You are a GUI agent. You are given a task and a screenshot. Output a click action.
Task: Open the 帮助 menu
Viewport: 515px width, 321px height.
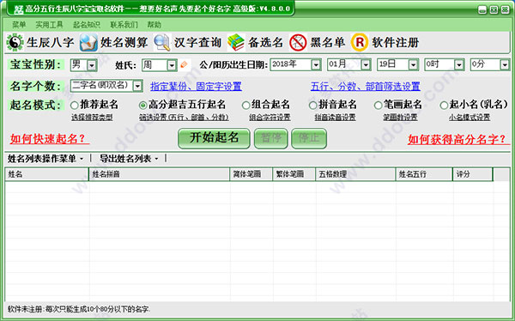click(x=154, y=25)
